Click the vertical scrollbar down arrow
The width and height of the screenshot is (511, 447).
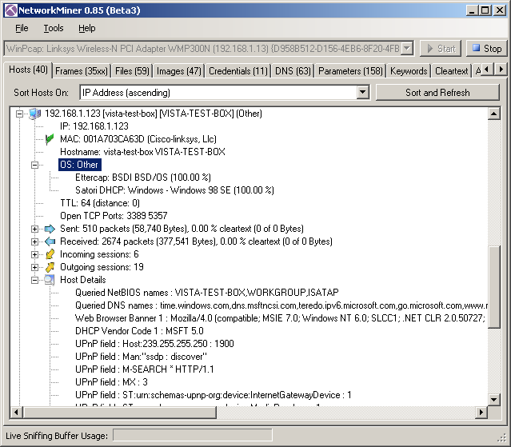coord(494,400)
